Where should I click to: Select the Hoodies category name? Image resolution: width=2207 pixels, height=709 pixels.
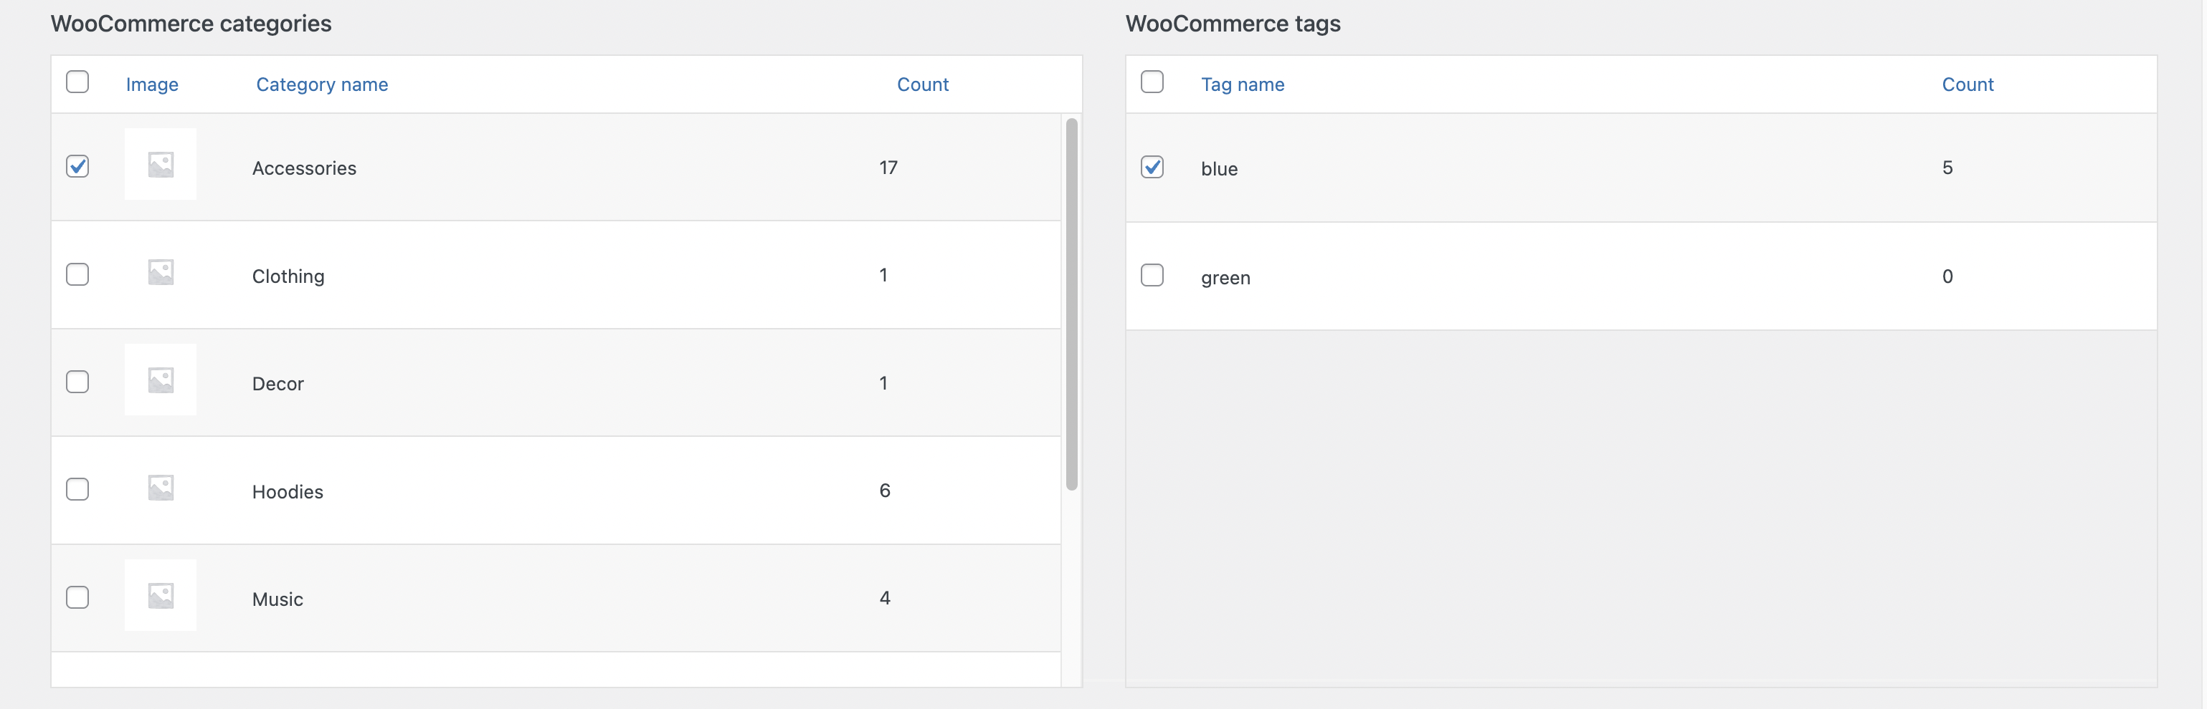pyautogui.click(x=288, y=492)
